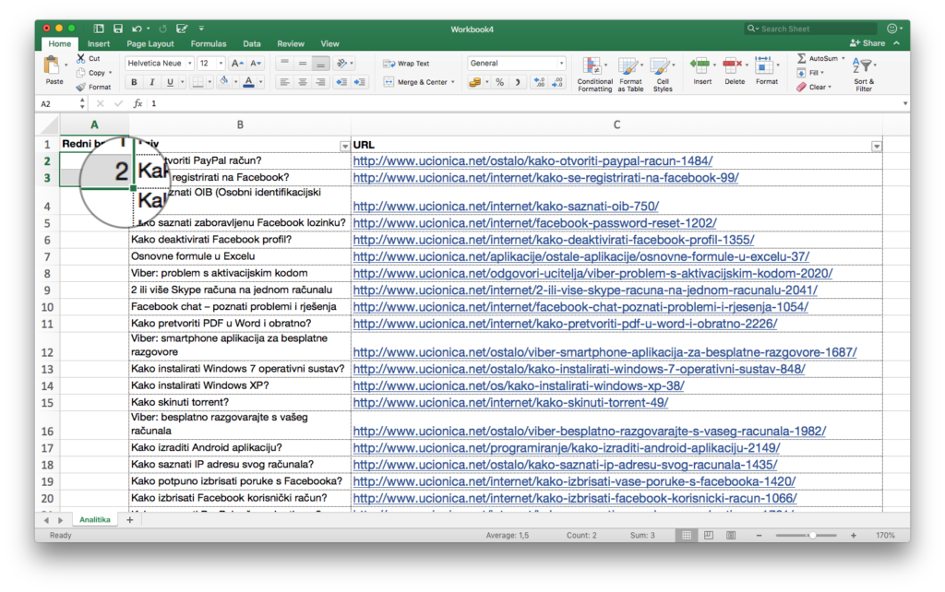Open the Page Layout tab
Image resolution: width=945 pixels, height=592 pixels.
tap(150, 43)
